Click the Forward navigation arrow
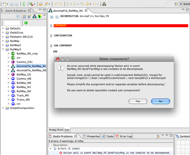 [95, 4]
